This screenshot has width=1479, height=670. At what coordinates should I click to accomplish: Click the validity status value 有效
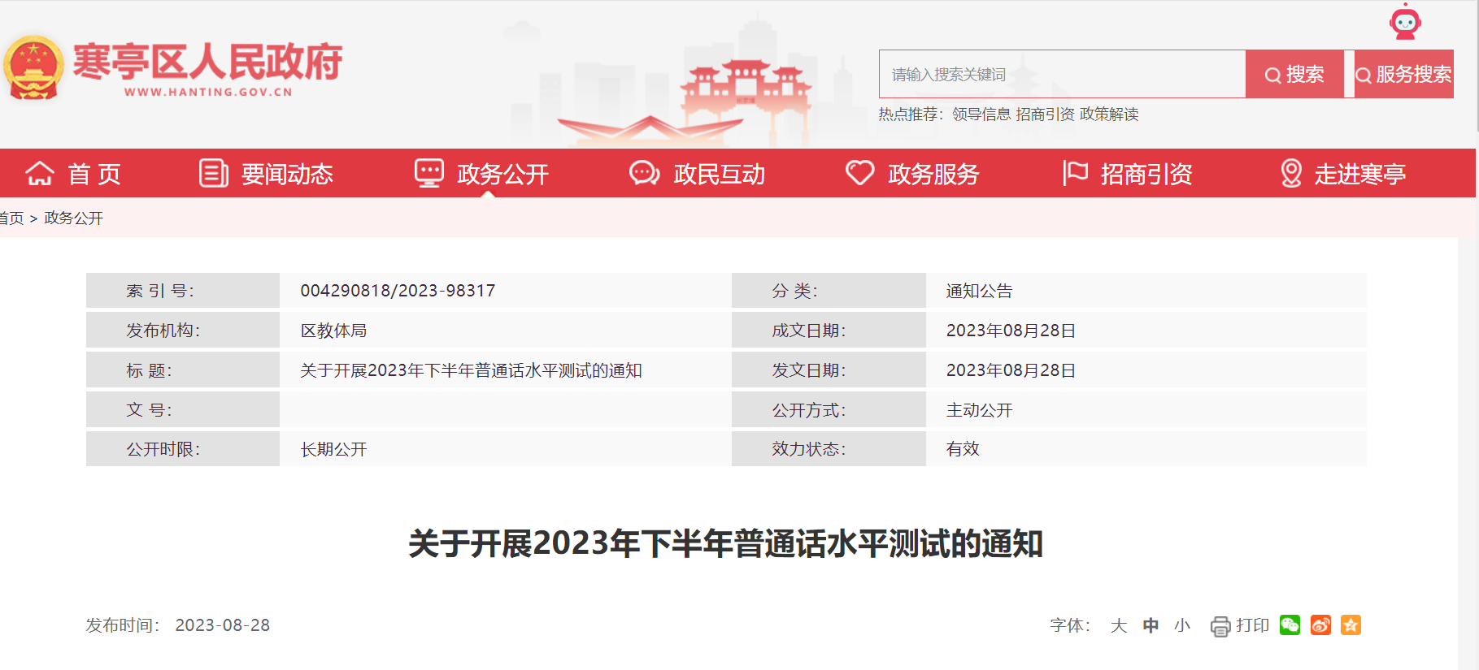point(963,449)
